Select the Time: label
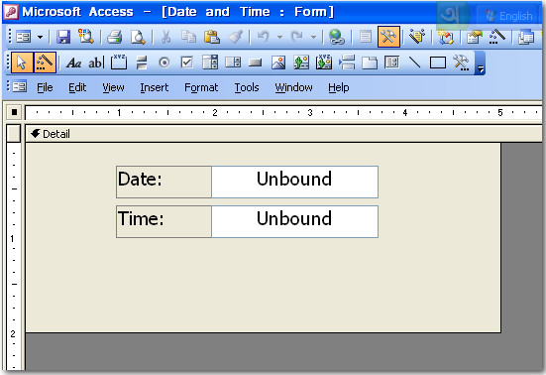Viewport: 546px width, 375px height. [164, 221]
